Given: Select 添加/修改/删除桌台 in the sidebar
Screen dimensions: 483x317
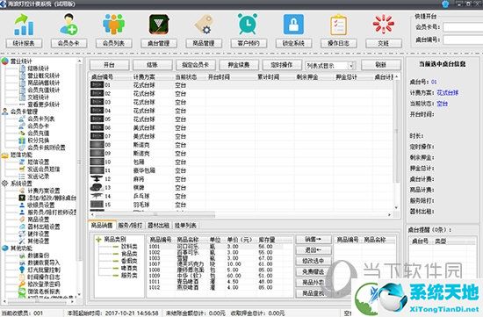Looking at the screenshot, I should coord(52,198).
